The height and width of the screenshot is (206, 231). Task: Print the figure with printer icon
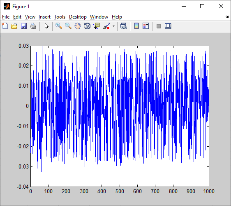[33, 26]
